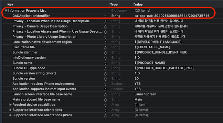Click the Camera usage Korean description value
The image size is (223, 123).
coord(161,26)
